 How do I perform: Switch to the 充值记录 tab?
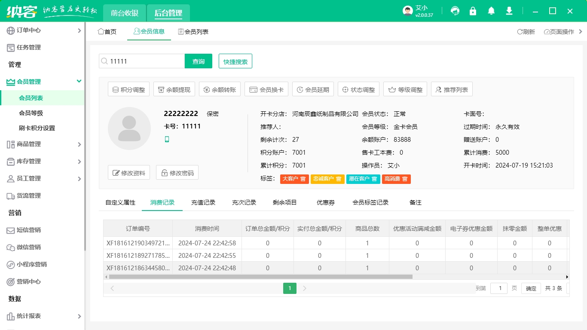tap(203, 202)
